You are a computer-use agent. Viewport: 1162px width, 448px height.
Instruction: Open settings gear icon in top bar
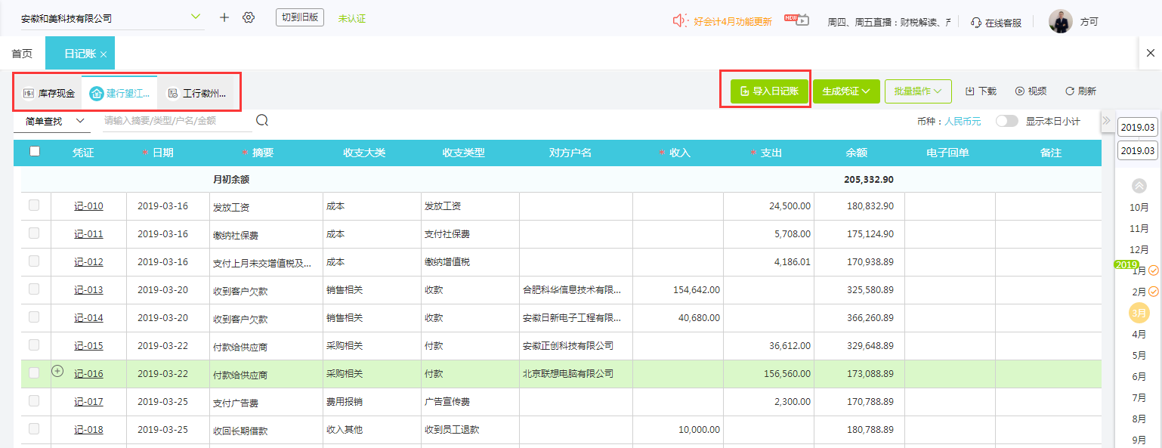tap(249, 17)
